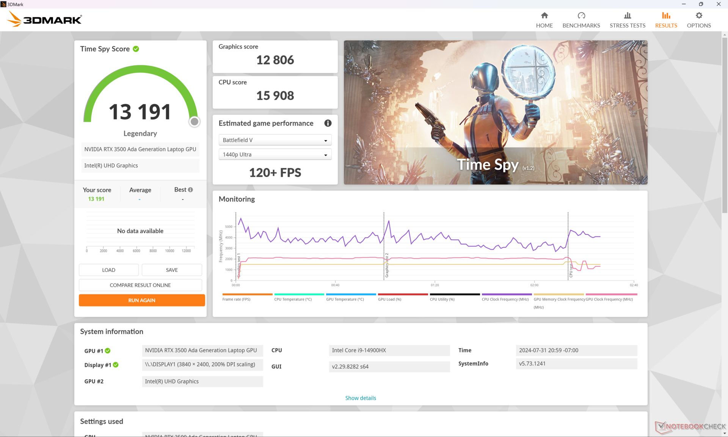Screen dimensions: 728x437
Task: Click the Time Spy benchmark artwork image
Action: [x=495, y=112]
